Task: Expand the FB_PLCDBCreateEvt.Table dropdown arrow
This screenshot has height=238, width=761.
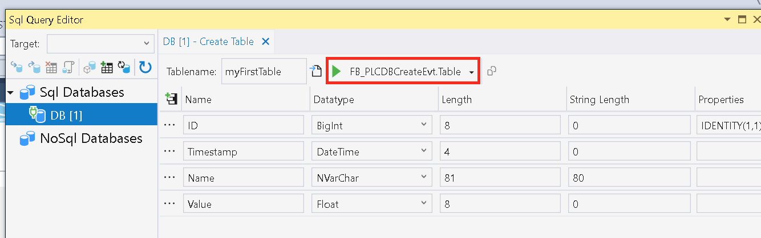Action: [x=472, y=72]
